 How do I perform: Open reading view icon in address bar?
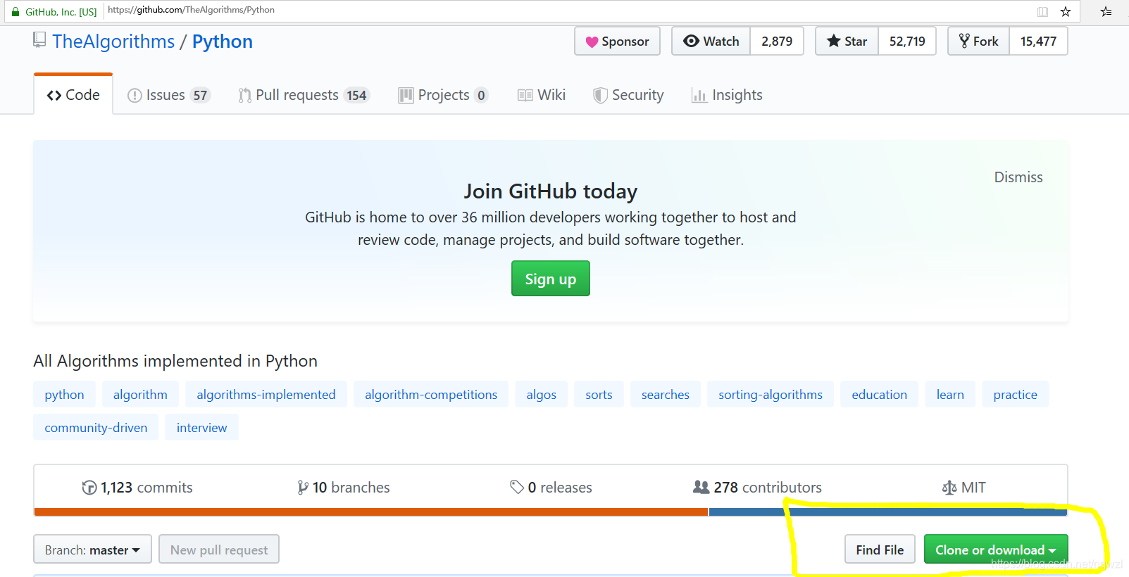[x=1042, y=11]
